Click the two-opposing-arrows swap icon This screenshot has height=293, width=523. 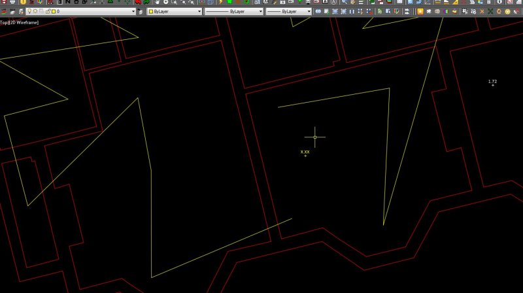pyautogui.click(x=407, y=11)
